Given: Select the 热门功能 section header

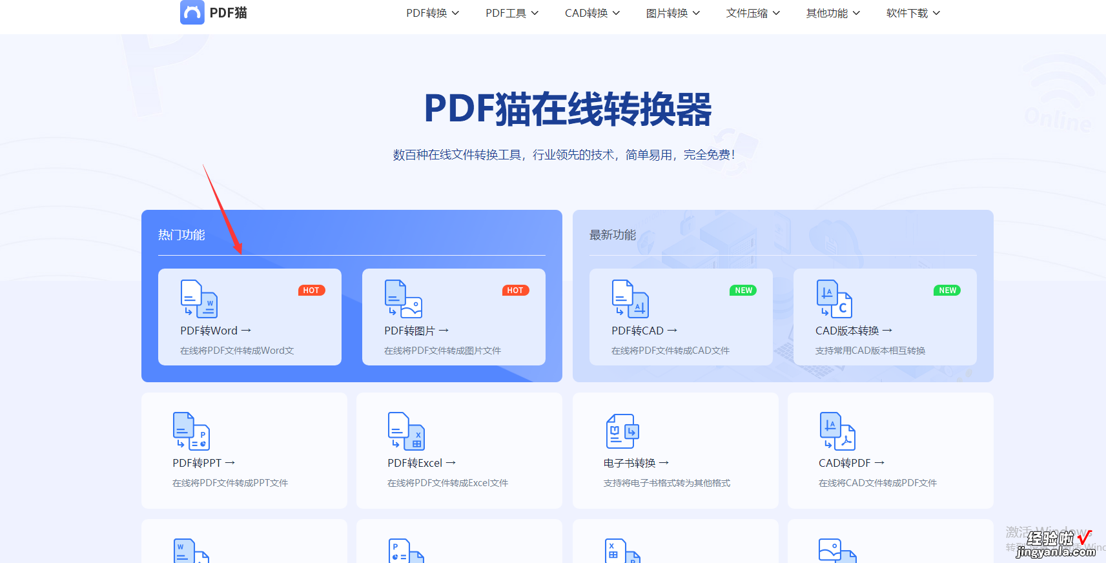Looking at the screenshot, I should click(x=181, y=235).
